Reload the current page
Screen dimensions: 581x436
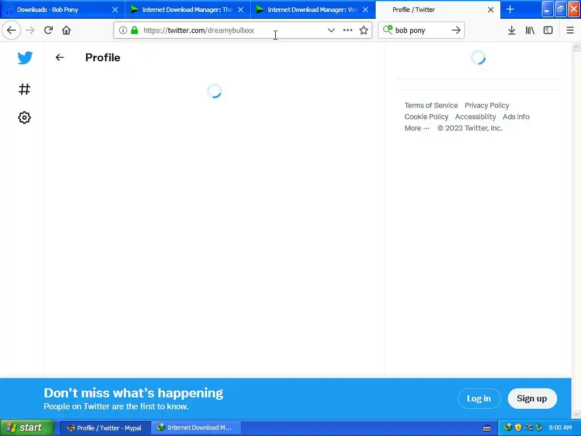pos(48,31)
